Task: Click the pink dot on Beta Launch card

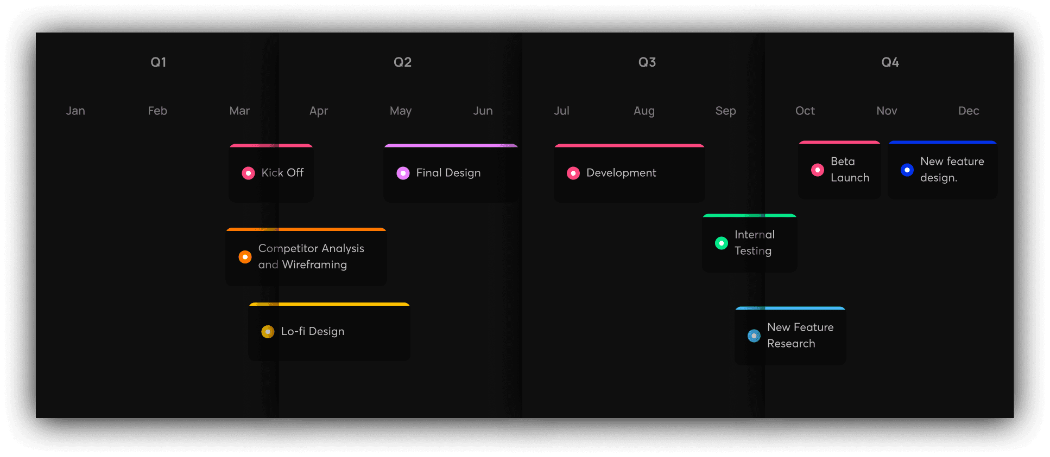Action: 818,170
